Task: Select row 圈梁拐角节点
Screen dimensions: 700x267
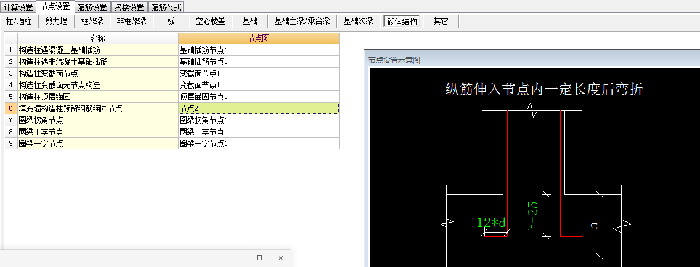Action: pyautogui.click(x=98, y=120)
